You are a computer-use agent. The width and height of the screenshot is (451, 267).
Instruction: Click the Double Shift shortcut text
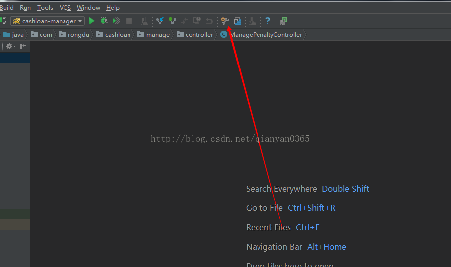345,189
